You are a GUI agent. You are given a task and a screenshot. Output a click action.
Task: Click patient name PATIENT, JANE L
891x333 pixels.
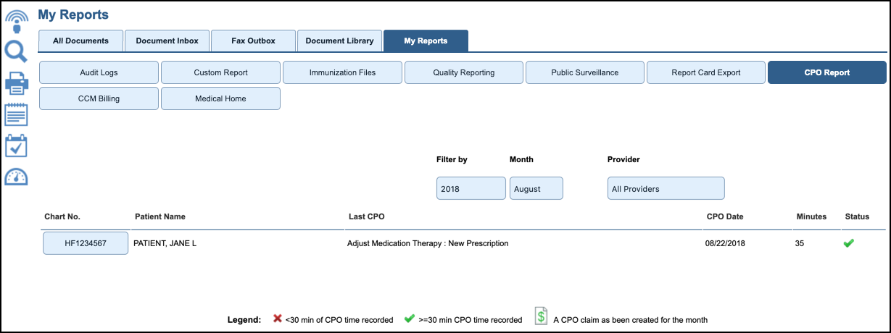(x=165, y=243)
